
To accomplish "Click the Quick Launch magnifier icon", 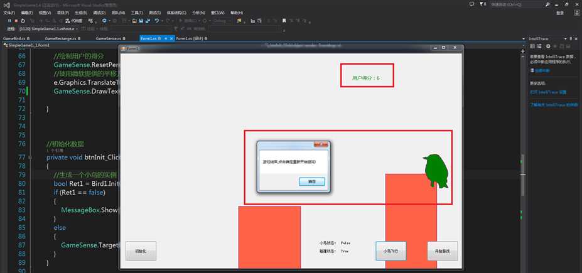I will click(x=548, y=4).
